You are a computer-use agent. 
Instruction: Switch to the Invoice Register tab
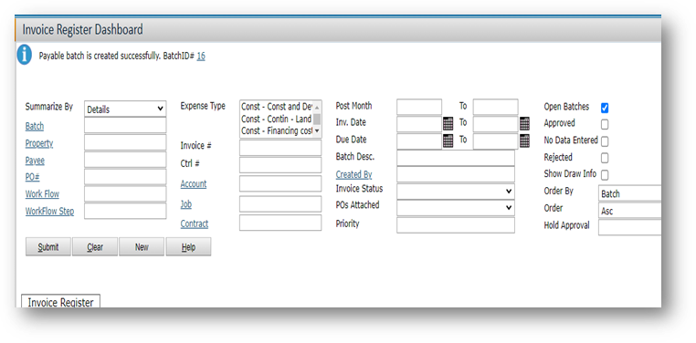(x=61, y=302)
